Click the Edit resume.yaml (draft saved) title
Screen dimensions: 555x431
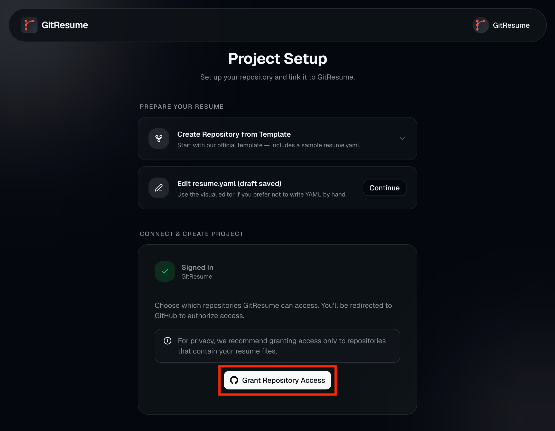(x=229, y=183)
